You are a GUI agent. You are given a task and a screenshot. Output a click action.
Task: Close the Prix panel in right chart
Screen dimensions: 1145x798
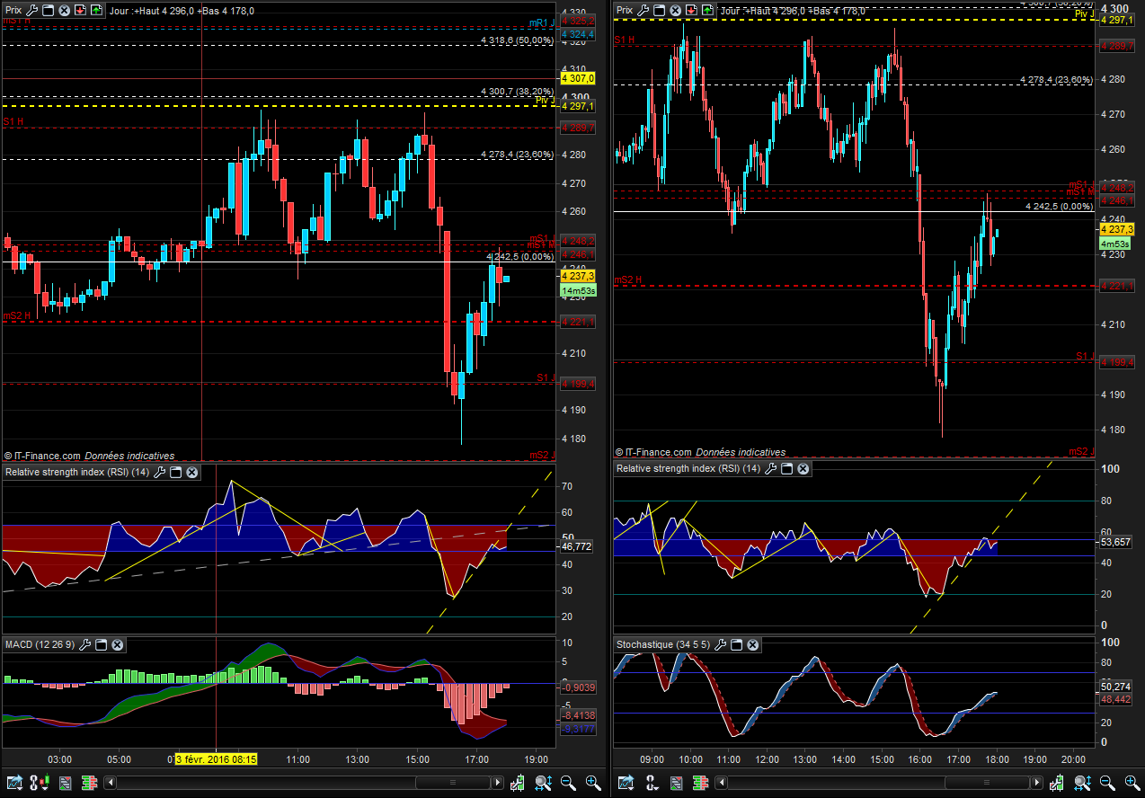coord(675,11)
